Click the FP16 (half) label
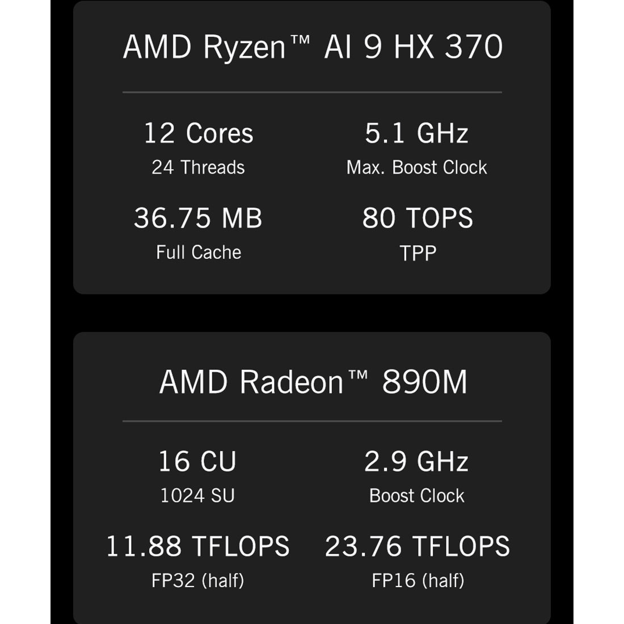 (418, 580)
